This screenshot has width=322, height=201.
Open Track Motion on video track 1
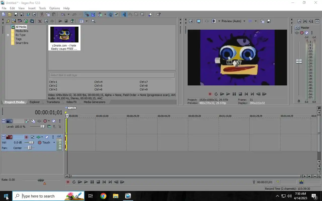33,121
